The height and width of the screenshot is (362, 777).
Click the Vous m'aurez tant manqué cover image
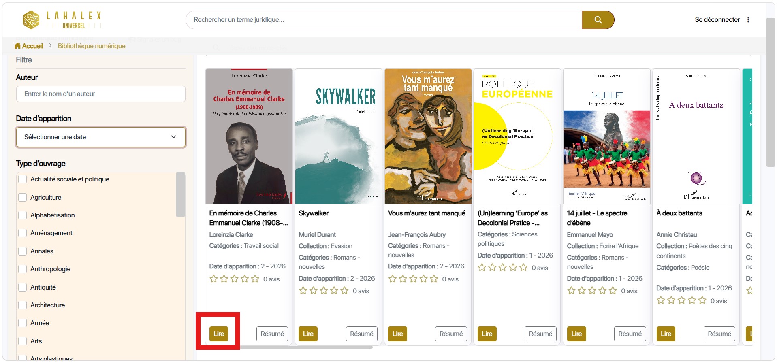(428, 136)
